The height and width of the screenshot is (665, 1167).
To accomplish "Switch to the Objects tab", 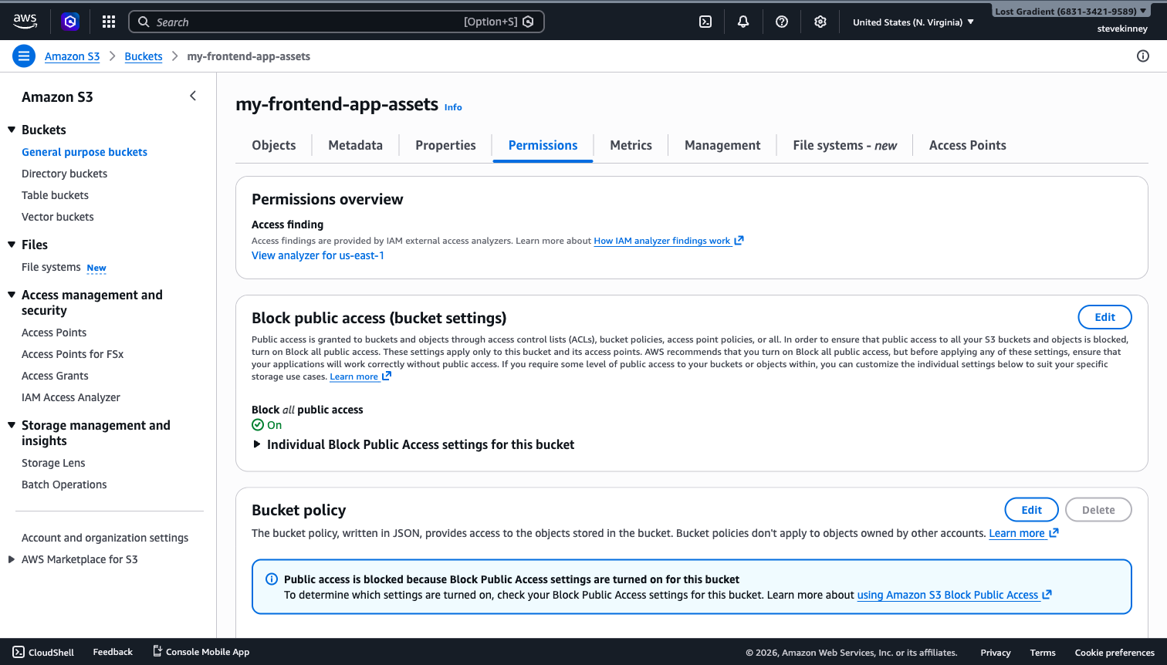I will 274,145.
